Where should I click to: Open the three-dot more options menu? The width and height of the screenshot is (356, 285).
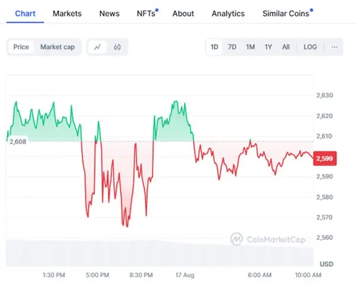tap(334, 47)
